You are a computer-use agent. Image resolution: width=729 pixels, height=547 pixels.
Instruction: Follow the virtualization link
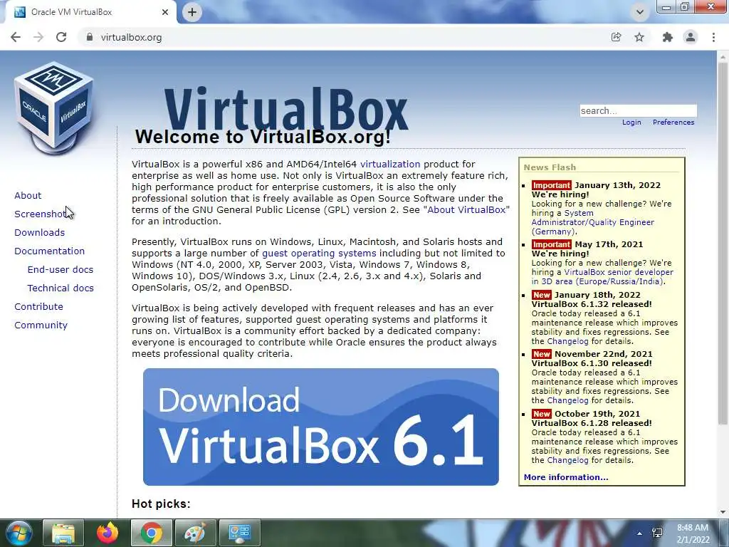click(x=390, y=165)
